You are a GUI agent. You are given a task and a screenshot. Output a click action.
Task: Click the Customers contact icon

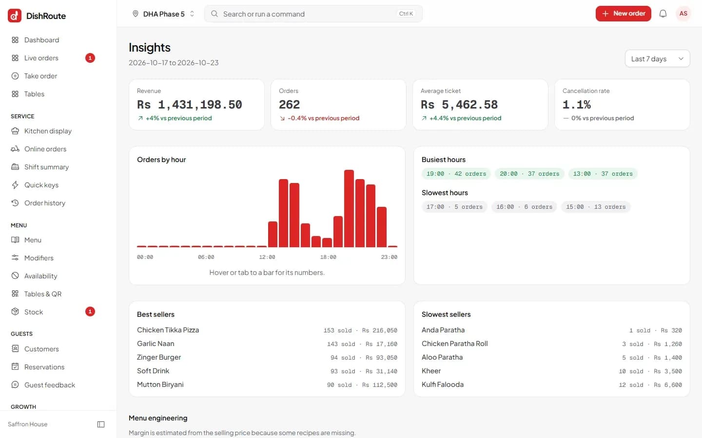(x=15, y=349)
